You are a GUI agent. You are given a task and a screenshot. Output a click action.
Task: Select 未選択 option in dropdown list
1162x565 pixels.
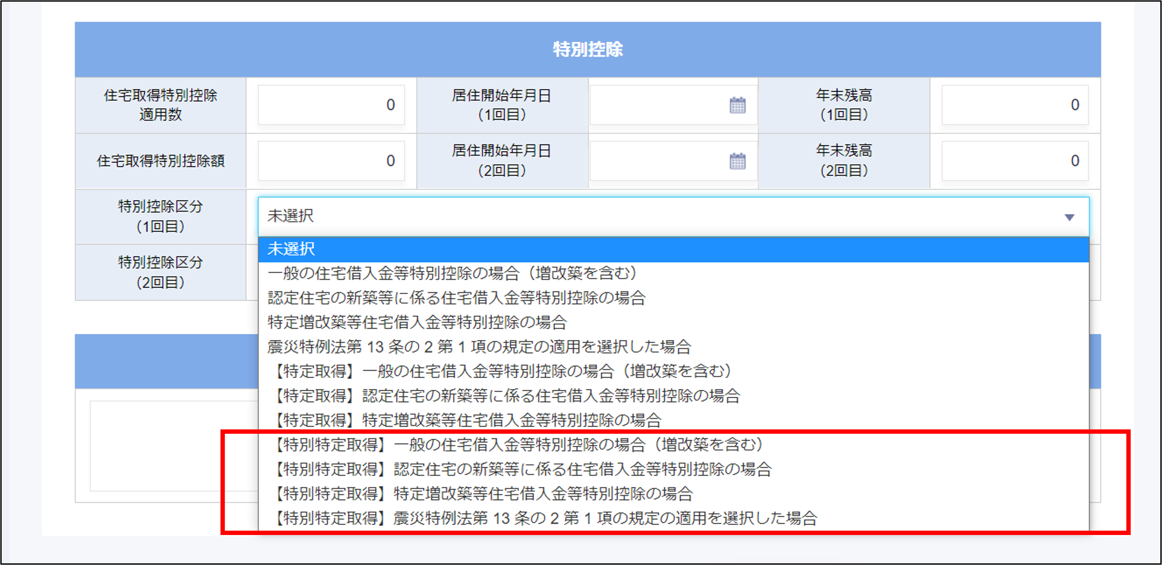291,249
